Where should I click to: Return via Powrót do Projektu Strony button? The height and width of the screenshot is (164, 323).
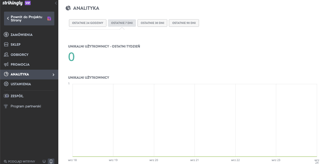coord(29,19)
